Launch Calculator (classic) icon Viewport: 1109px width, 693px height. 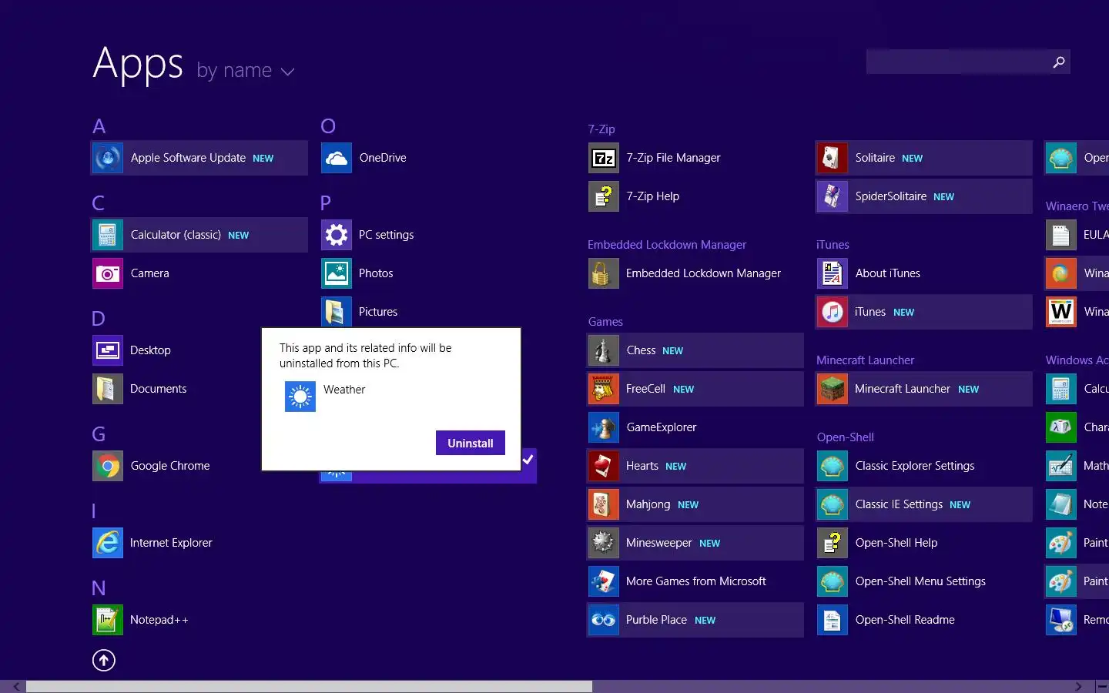pos(108,235)
